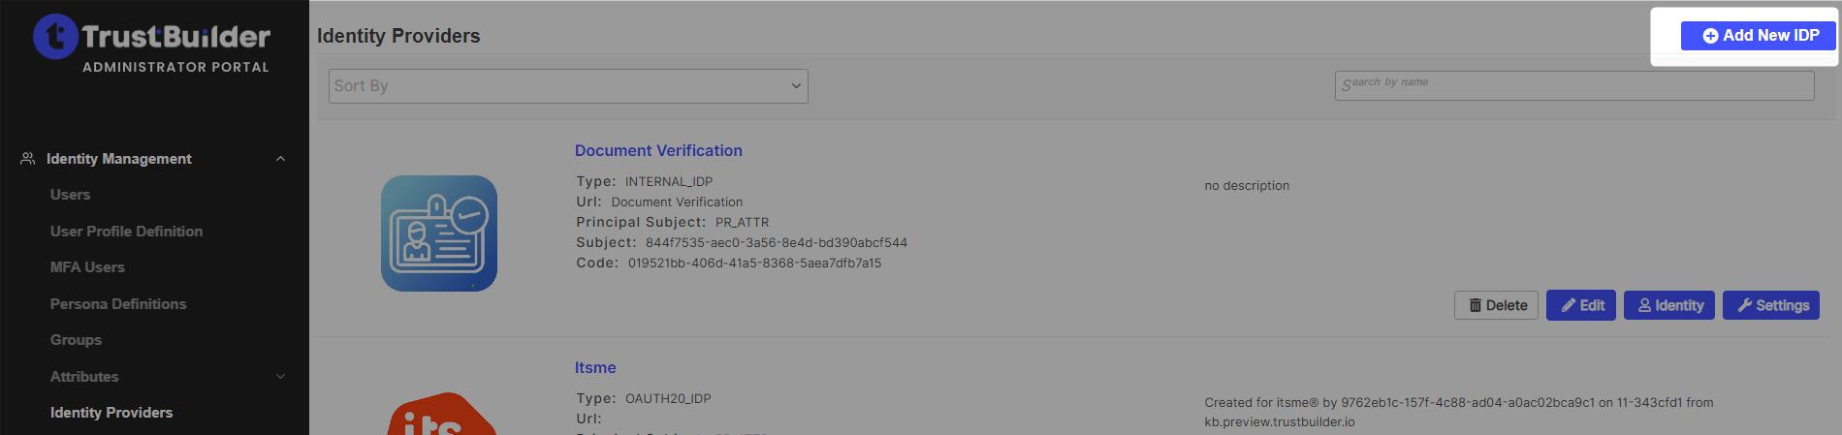Open Identity for Document Verification
Image resolution: width=1842 pixels, height=435 pixels.
(x=1669, y=305)
